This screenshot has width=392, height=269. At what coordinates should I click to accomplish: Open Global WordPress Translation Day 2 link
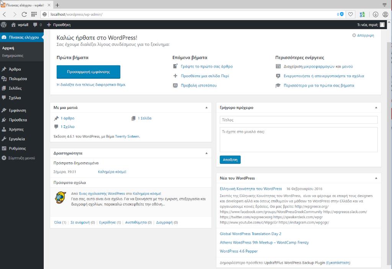250,234
